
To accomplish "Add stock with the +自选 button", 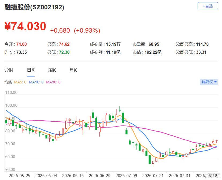I will 208,6.
